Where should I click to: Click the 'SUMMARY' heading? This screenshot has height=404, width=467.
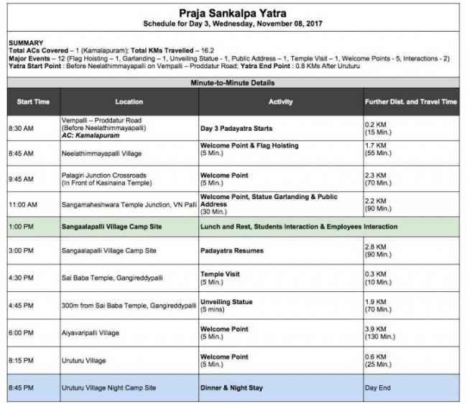pos(26,43)
